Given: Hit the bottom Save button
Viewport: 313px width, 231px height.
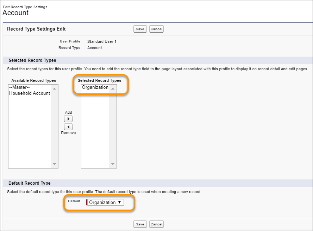Looking at the screenshot, I should [140, 224].
